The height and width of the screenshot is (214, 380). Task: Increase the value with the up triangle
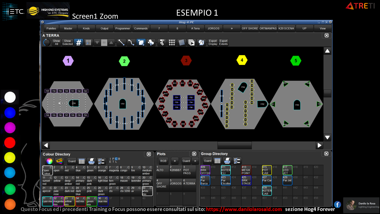pos(111,43)
